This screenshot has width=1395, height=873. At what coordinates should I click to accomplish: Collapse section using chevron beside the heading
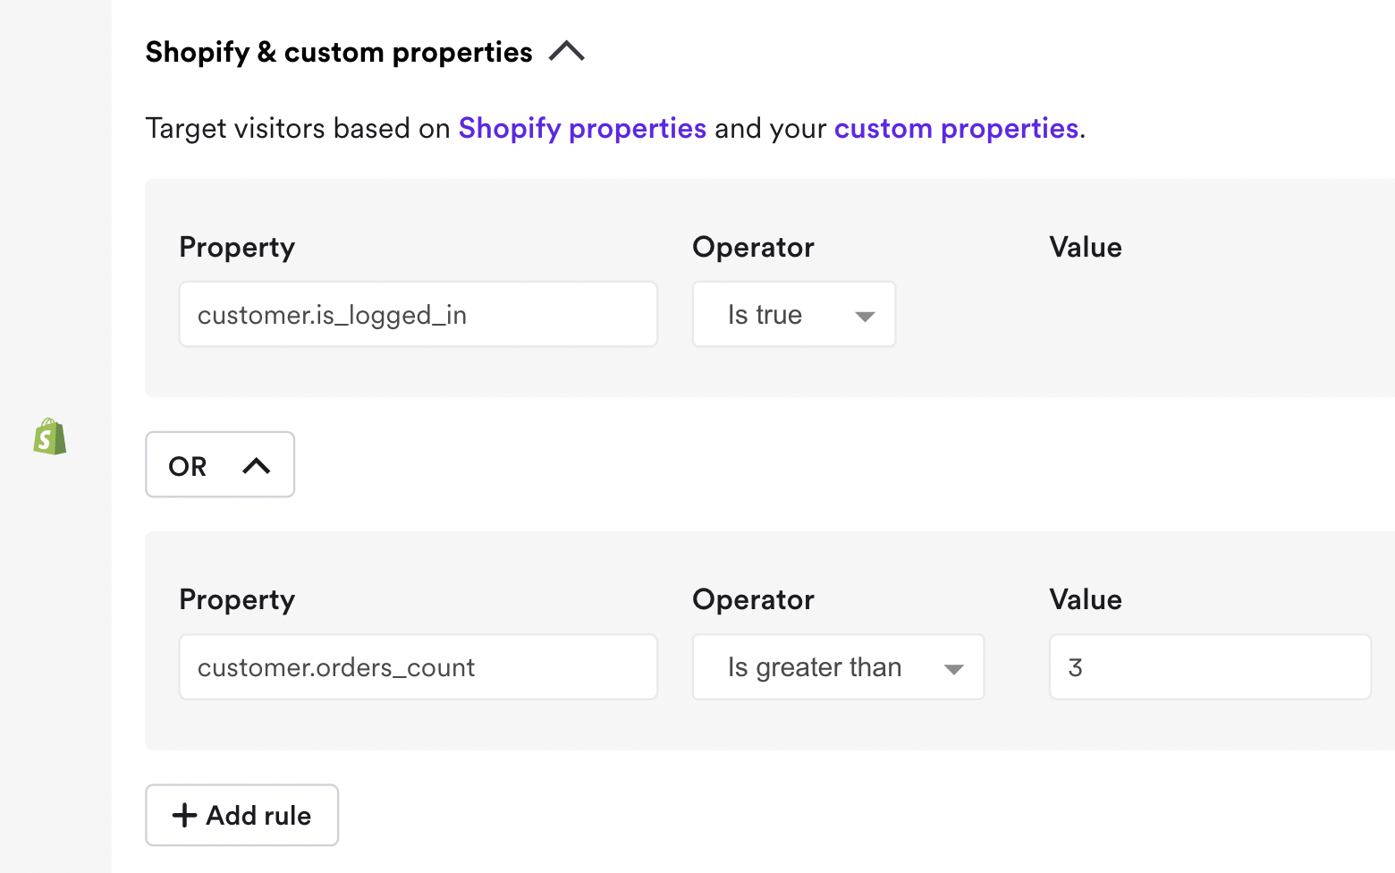(567, 52)
